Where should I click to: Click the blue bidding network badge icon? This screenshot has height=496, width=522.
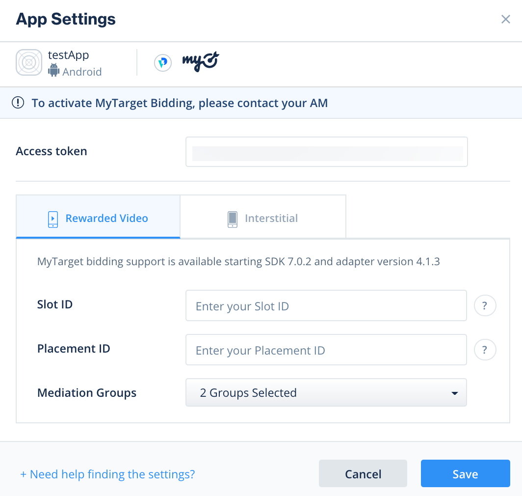[162, 63]
